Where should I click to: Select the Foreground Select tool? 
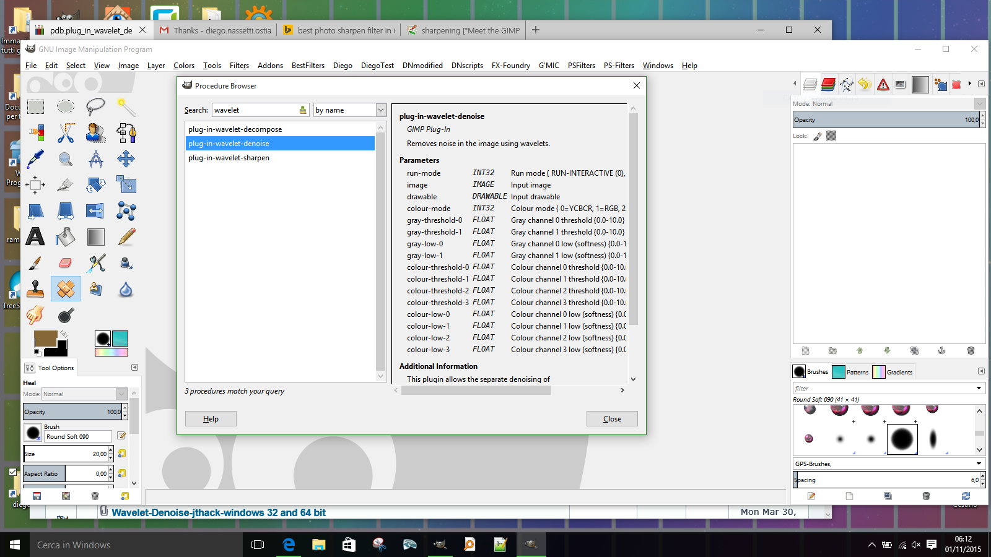pyautogui.click(x=95, y=132)
